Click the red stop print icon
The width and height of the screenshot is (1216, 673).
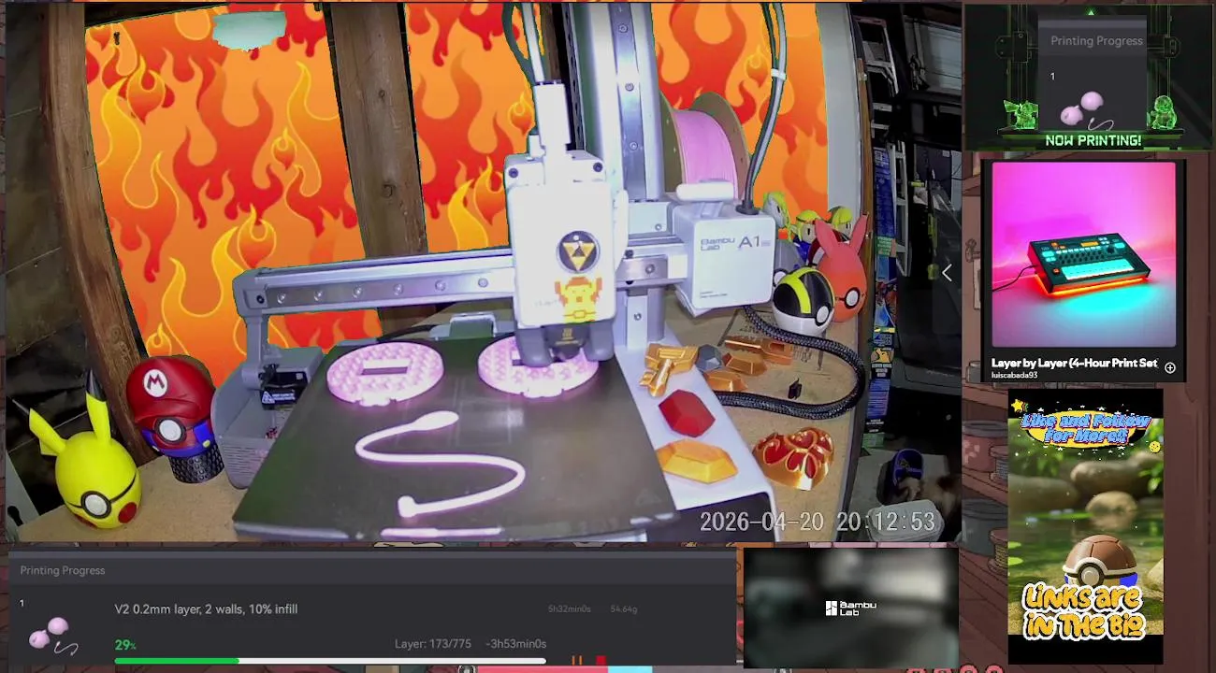(x=601, y=661)
